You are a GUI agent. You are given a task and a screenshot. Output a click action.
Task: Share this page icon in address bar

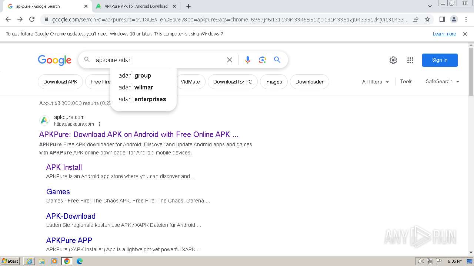(415, 19)
